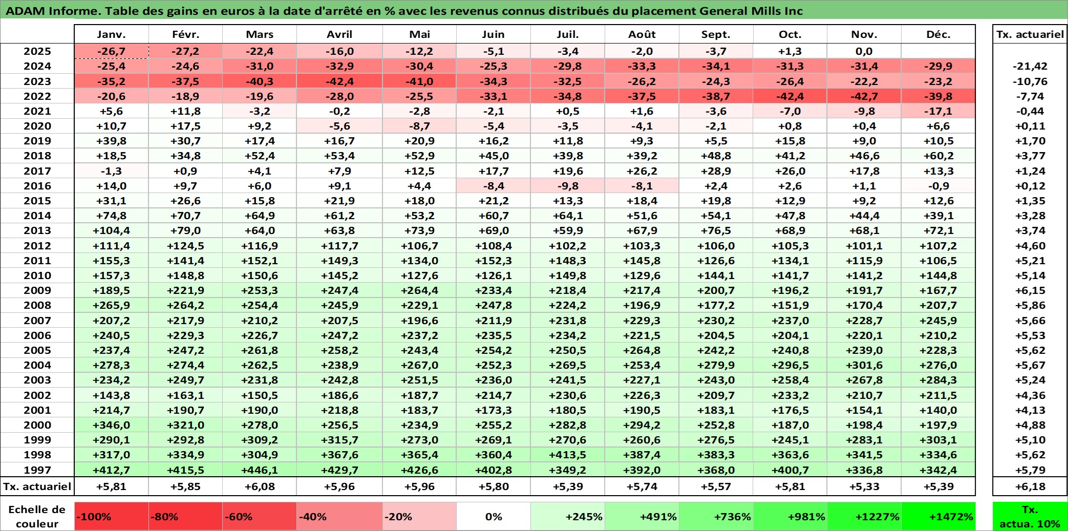Click the ADAM Informe title banner
This screenshot has height=531, width=1068.
pos(534,10)
